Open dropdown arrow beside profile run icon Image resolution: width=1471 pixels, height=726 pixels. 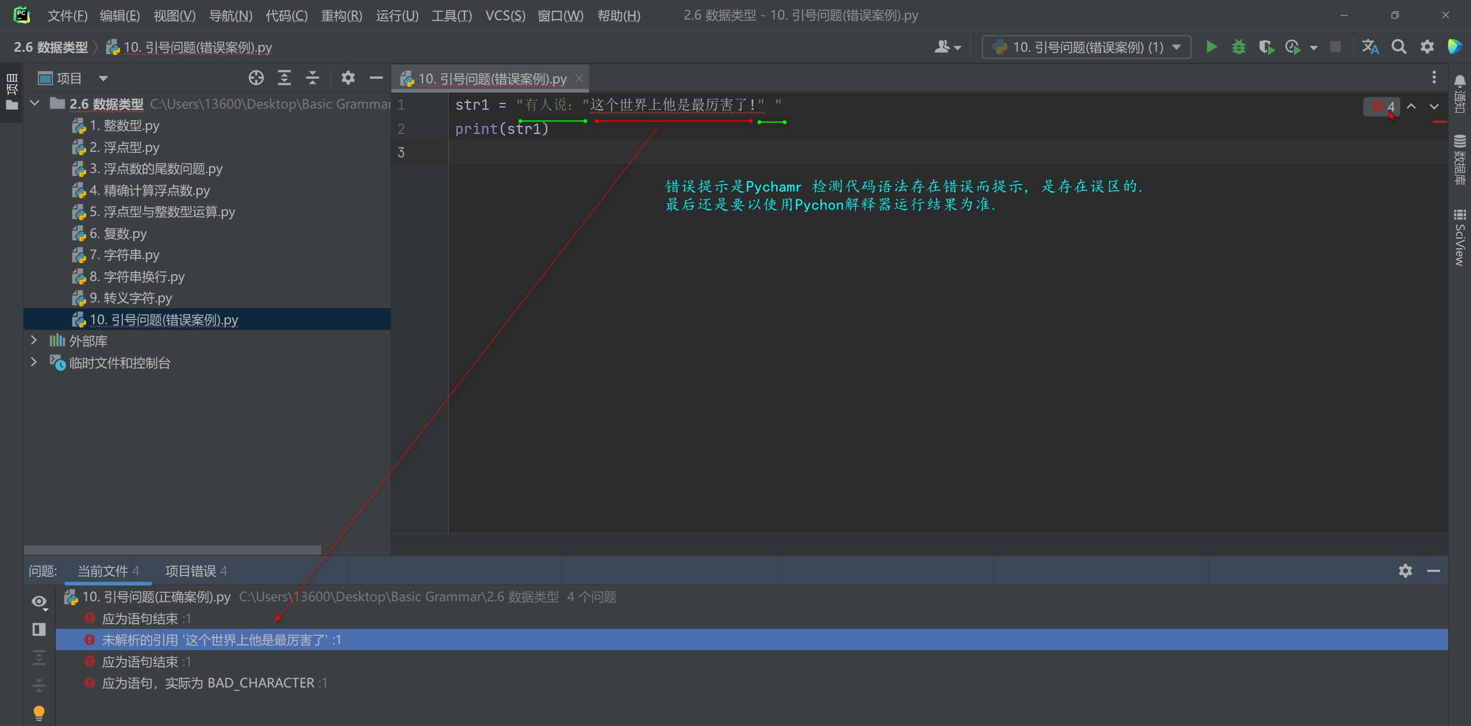(1314, 48)
